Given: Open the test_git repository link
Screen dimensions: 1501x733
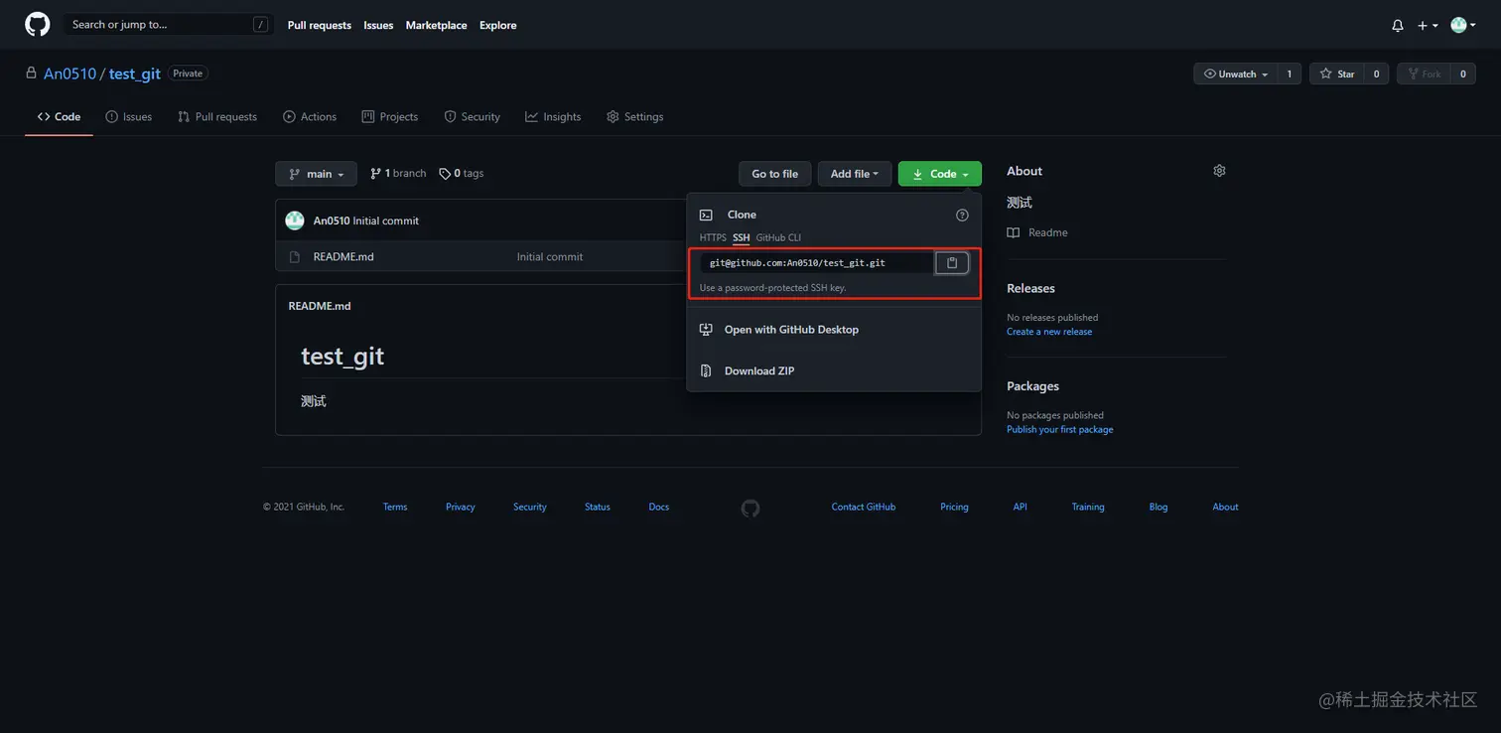Looking at the screenshot, I should (x=135, y=73).
